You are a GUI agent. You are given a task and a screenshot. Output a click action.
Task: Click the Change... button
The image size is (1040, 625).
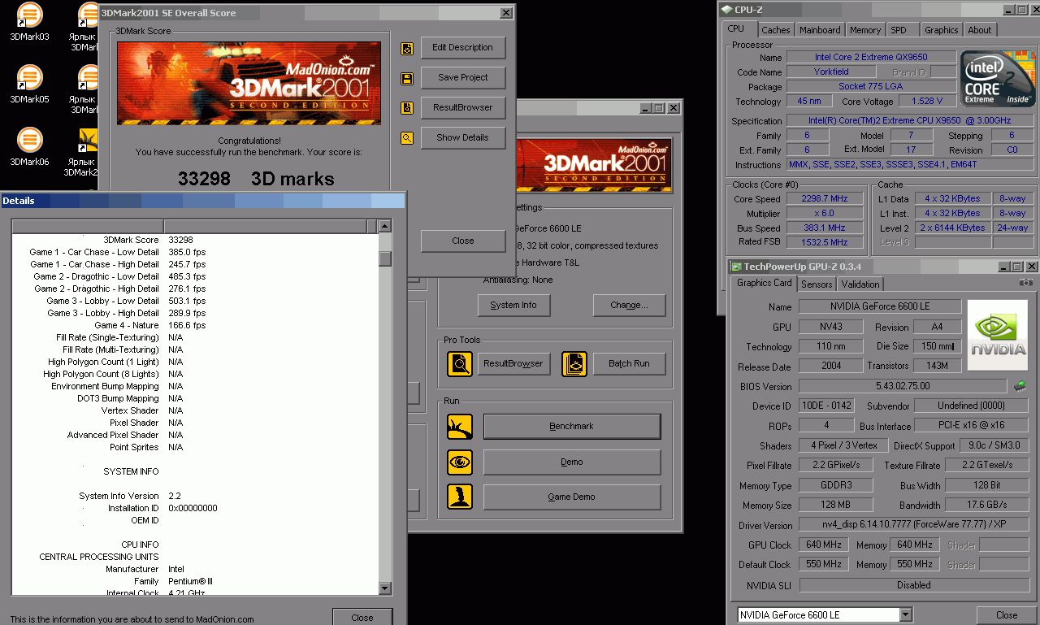tap(630, 306)
